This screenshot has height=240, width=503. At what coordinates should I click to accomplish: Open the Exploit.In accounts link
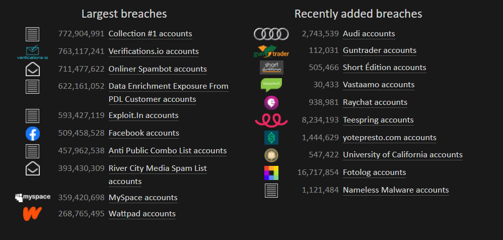coord(143,115)
